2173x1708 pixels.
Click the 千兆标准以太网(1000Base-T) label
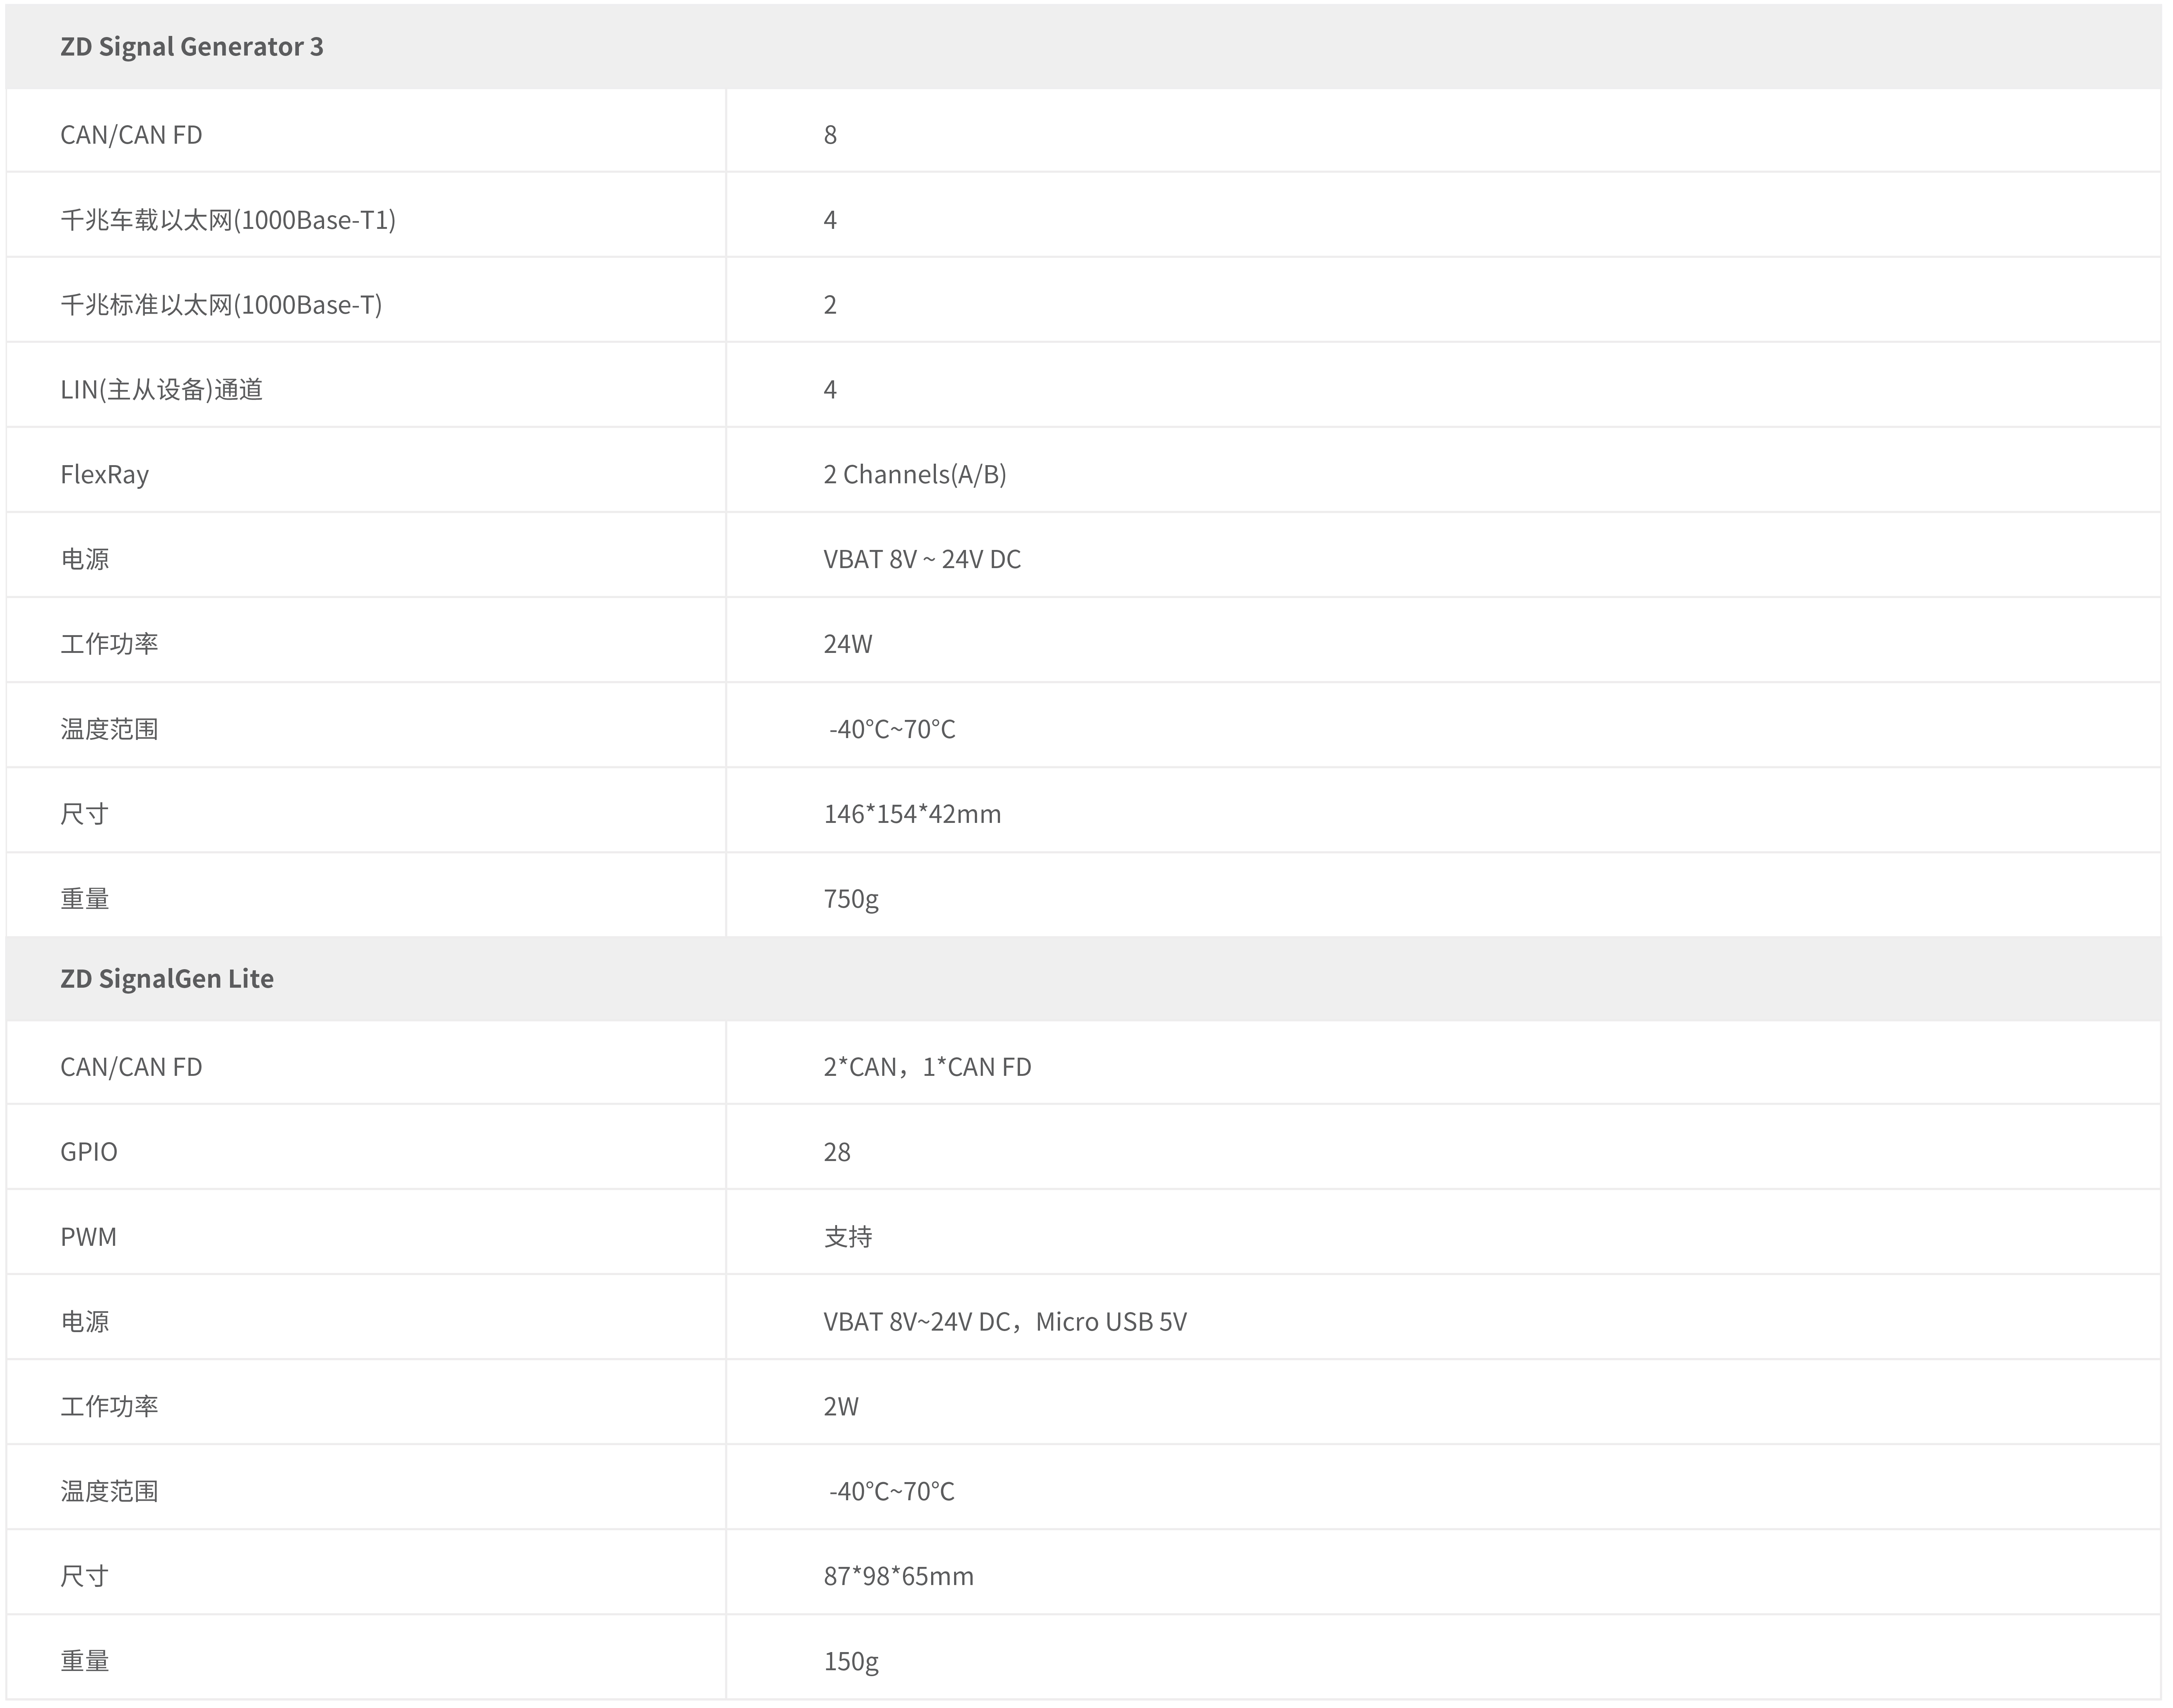(x=221, y=305)
